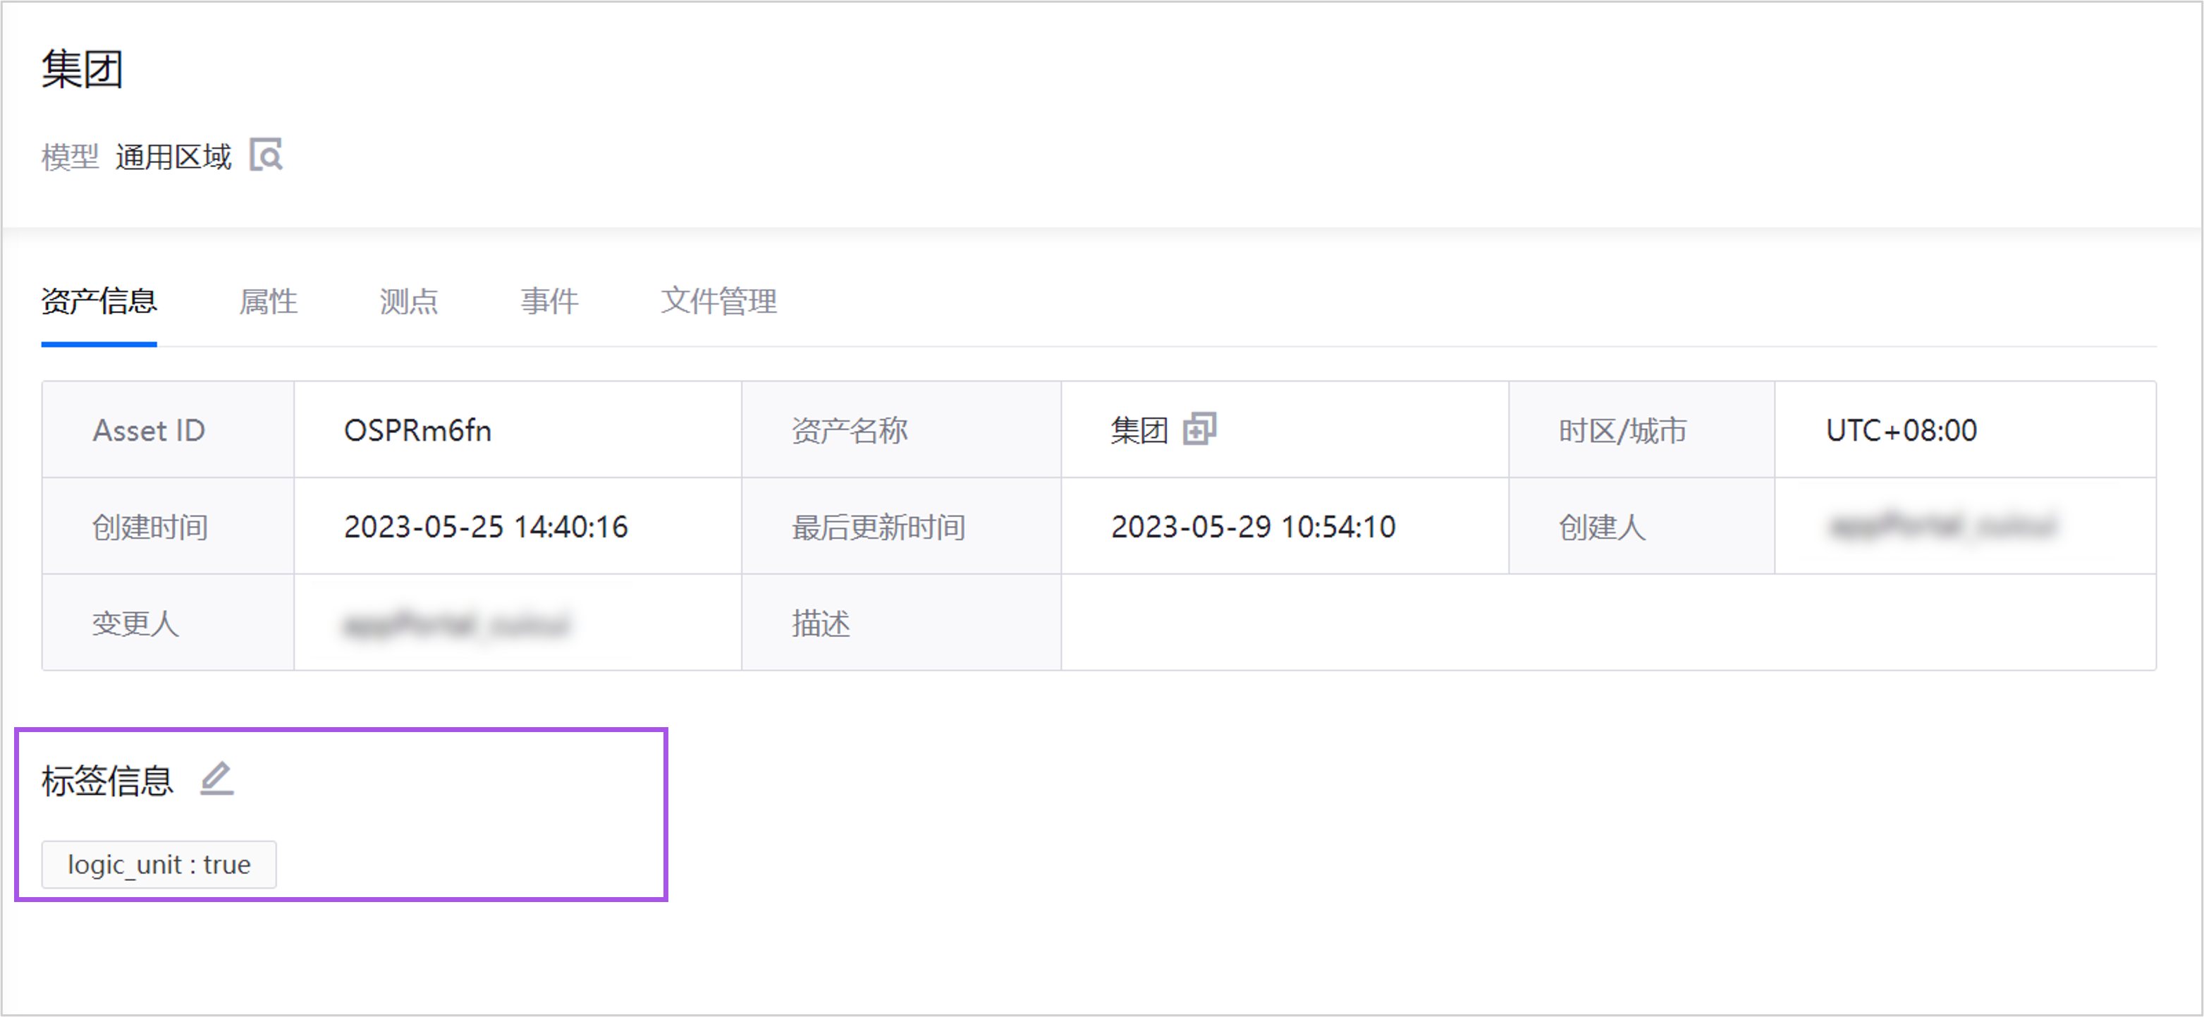Click the blurred 变更人 modifier value

click(x=456, y=624)
